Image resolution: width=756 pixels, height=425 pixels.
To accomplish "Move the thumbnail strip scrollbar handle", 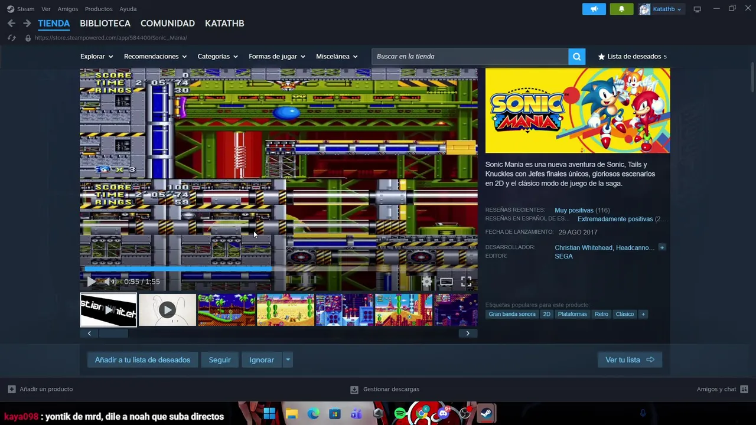I will point(113,334).
